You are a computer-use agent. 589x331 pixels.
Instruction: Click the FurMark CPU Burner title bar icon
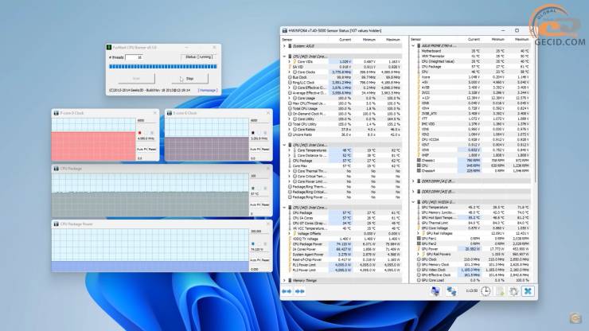pyautogui.click(x=109, y=48)
